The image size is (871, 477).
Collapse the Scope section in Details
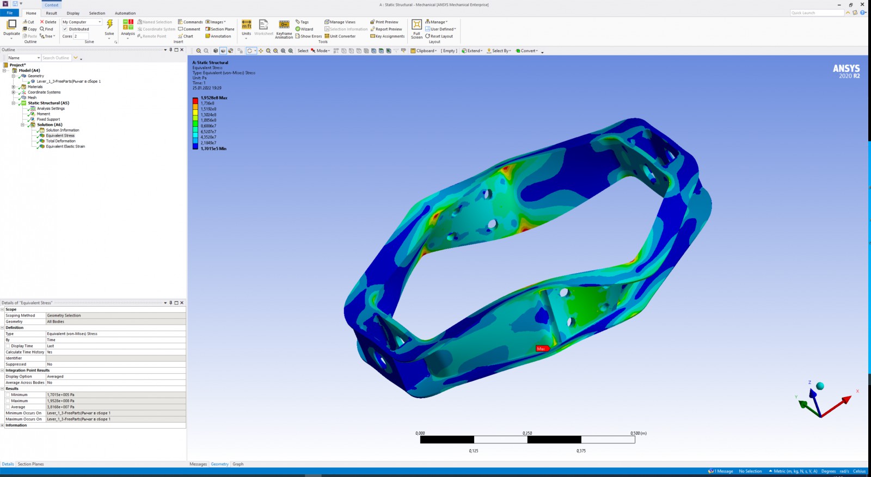pyautogui.click(x=2, y=309)
